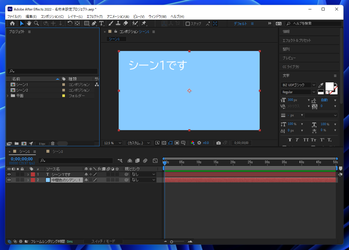The height and width of the screenshot is (250, 349).
Task: Open the BIZ UDPゴシック font dropdown
Action: tap(298, 85)
